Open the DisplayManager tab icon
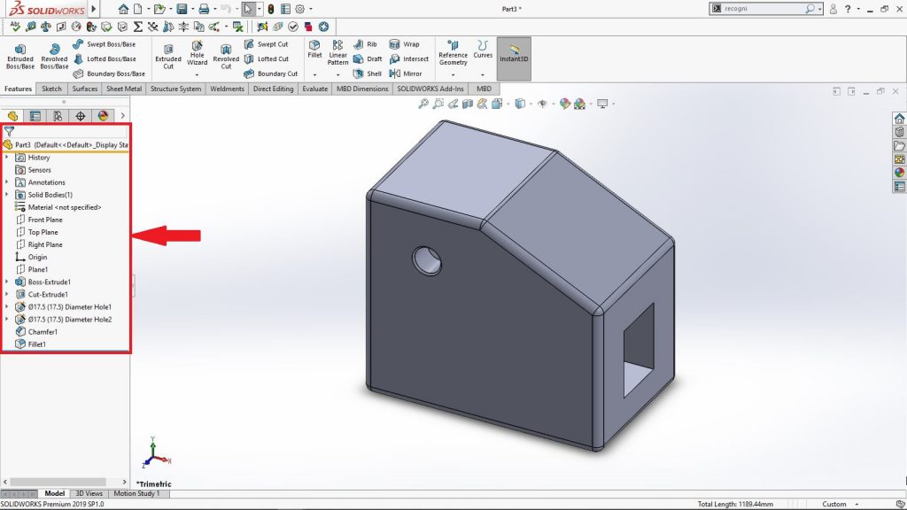Screen dimensions: 907x510 (x=103, y=116)
